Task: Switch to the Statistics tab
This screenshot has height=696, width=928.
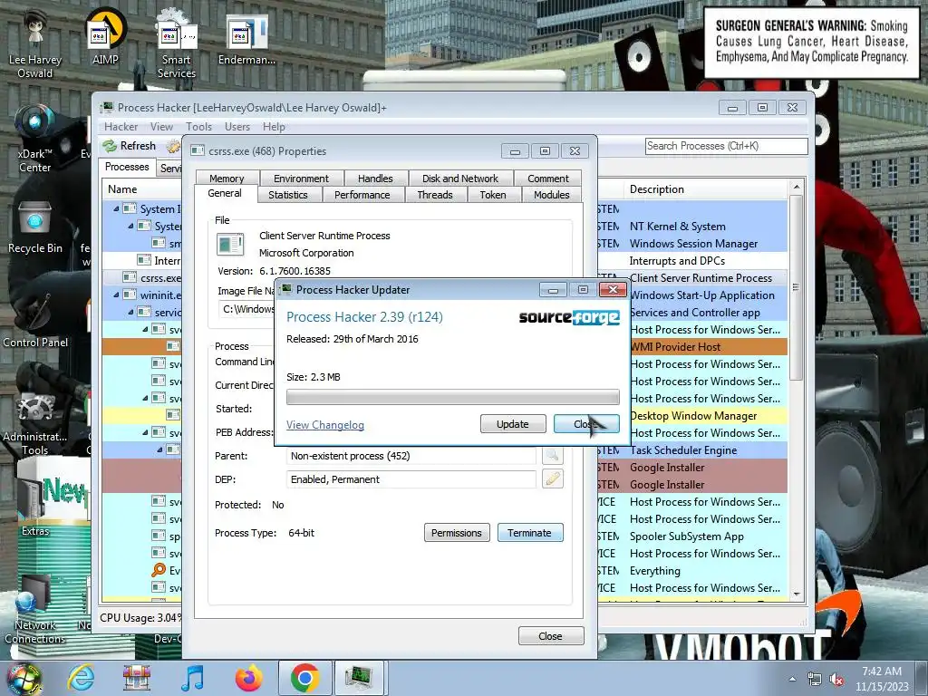Action: [x=288, y=195]
